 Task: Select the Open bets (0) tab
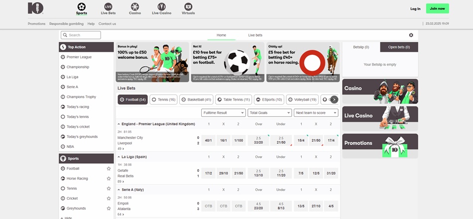coord(399,47)
